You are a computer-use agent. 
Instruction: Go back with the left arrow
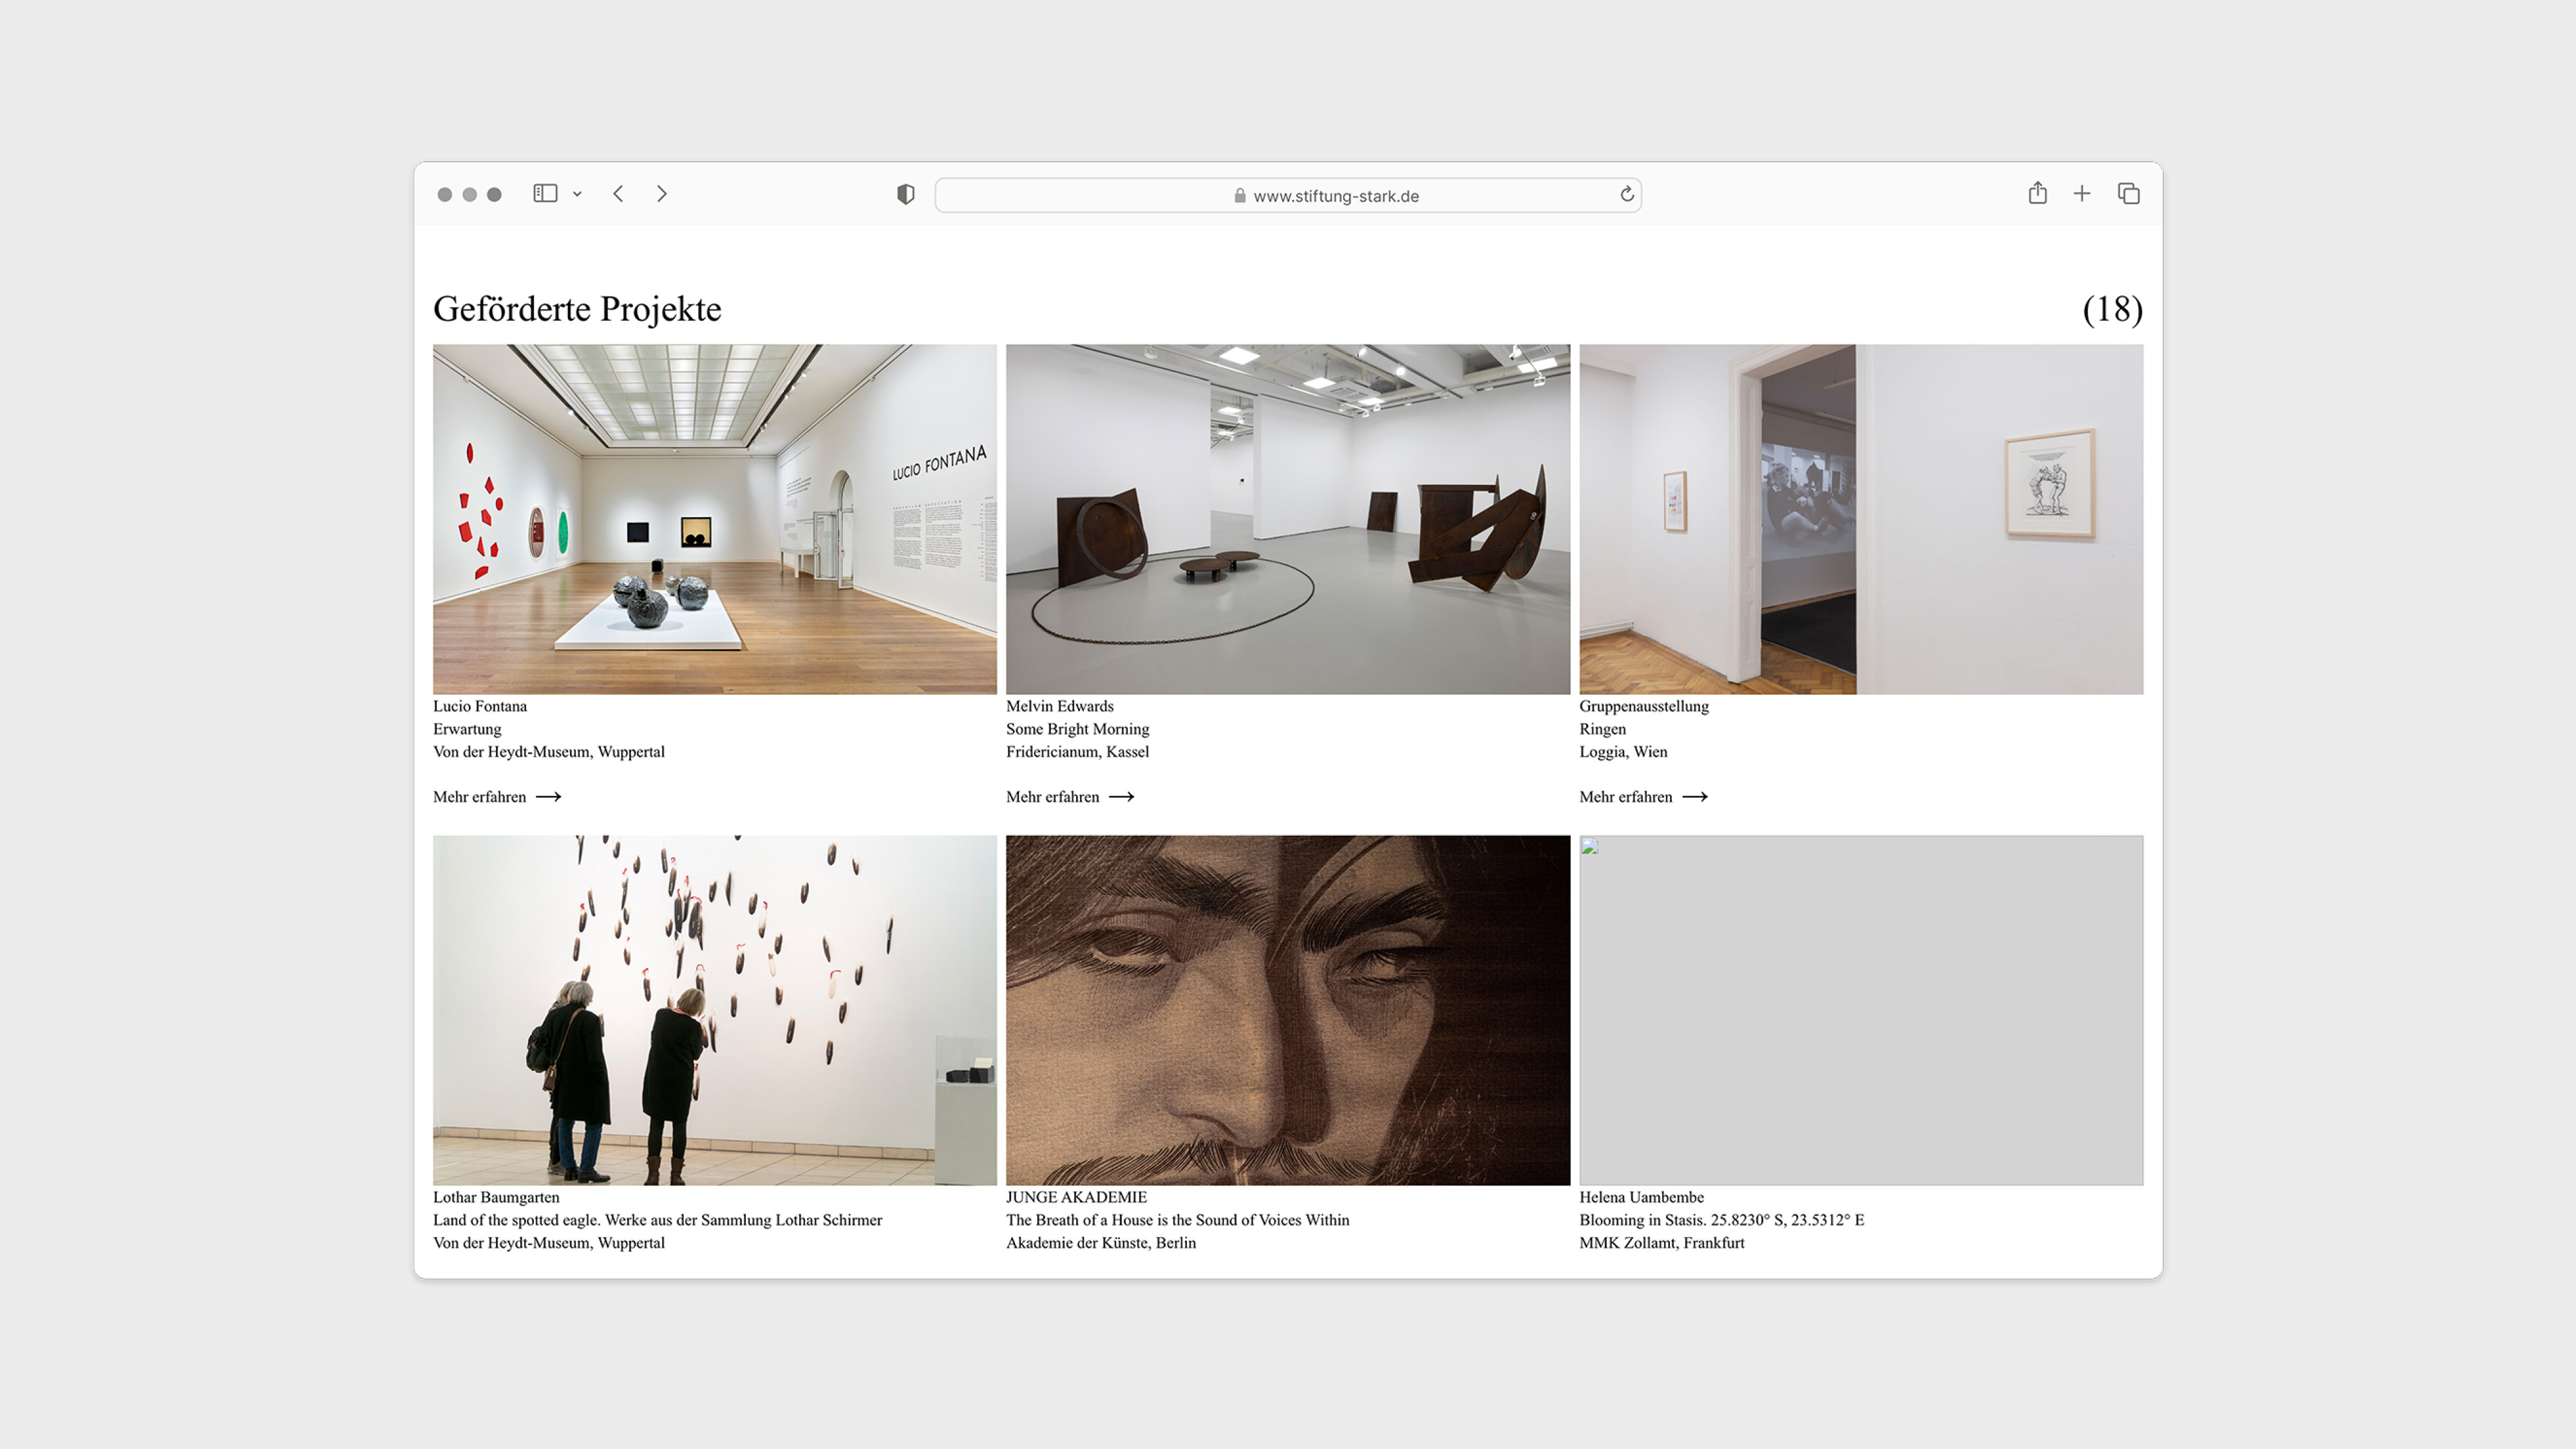click(x=618, y=194)
